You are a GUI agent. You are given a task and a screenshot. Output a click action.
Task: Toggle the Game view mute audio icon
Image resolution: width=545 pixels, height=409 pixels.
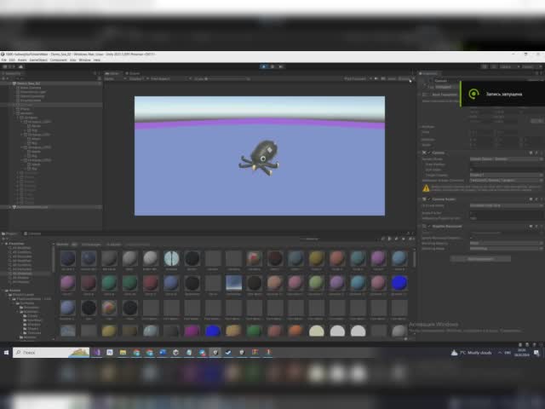click(x=376, y=79)
